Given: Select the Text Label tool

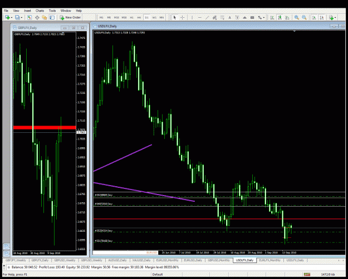Looking at the screenshot, I should [x=237, y=17].
